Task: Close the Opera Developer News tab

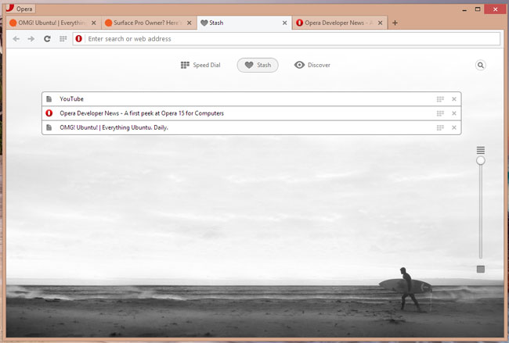Action: click(x=380, y=23)
